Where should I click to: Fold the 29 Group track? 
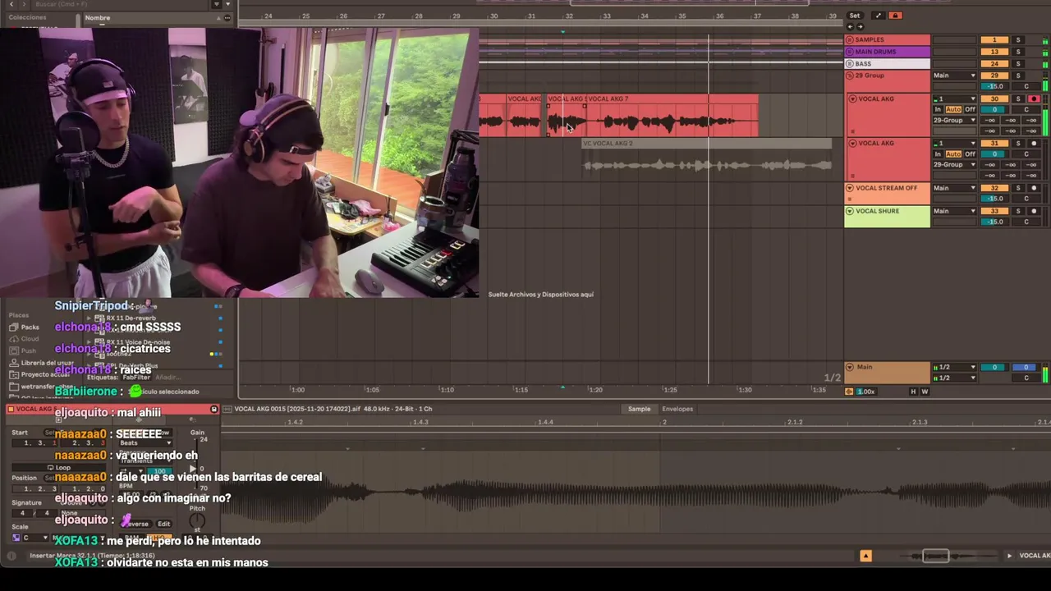click(x=850, y=76)
